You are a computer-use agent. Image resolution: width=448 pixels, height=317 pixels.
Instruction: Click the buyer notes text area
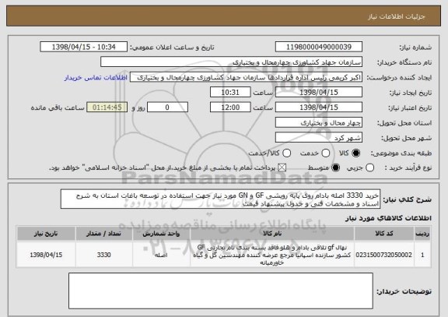pos(221,291)
